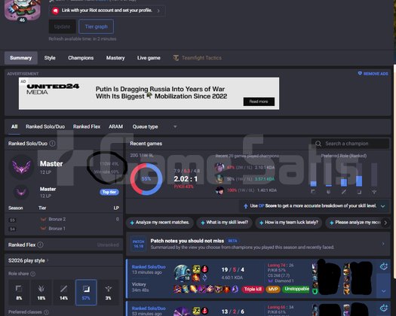
Task: Expand the OP Score breakdown chevron
Action: tap(383, 206)
